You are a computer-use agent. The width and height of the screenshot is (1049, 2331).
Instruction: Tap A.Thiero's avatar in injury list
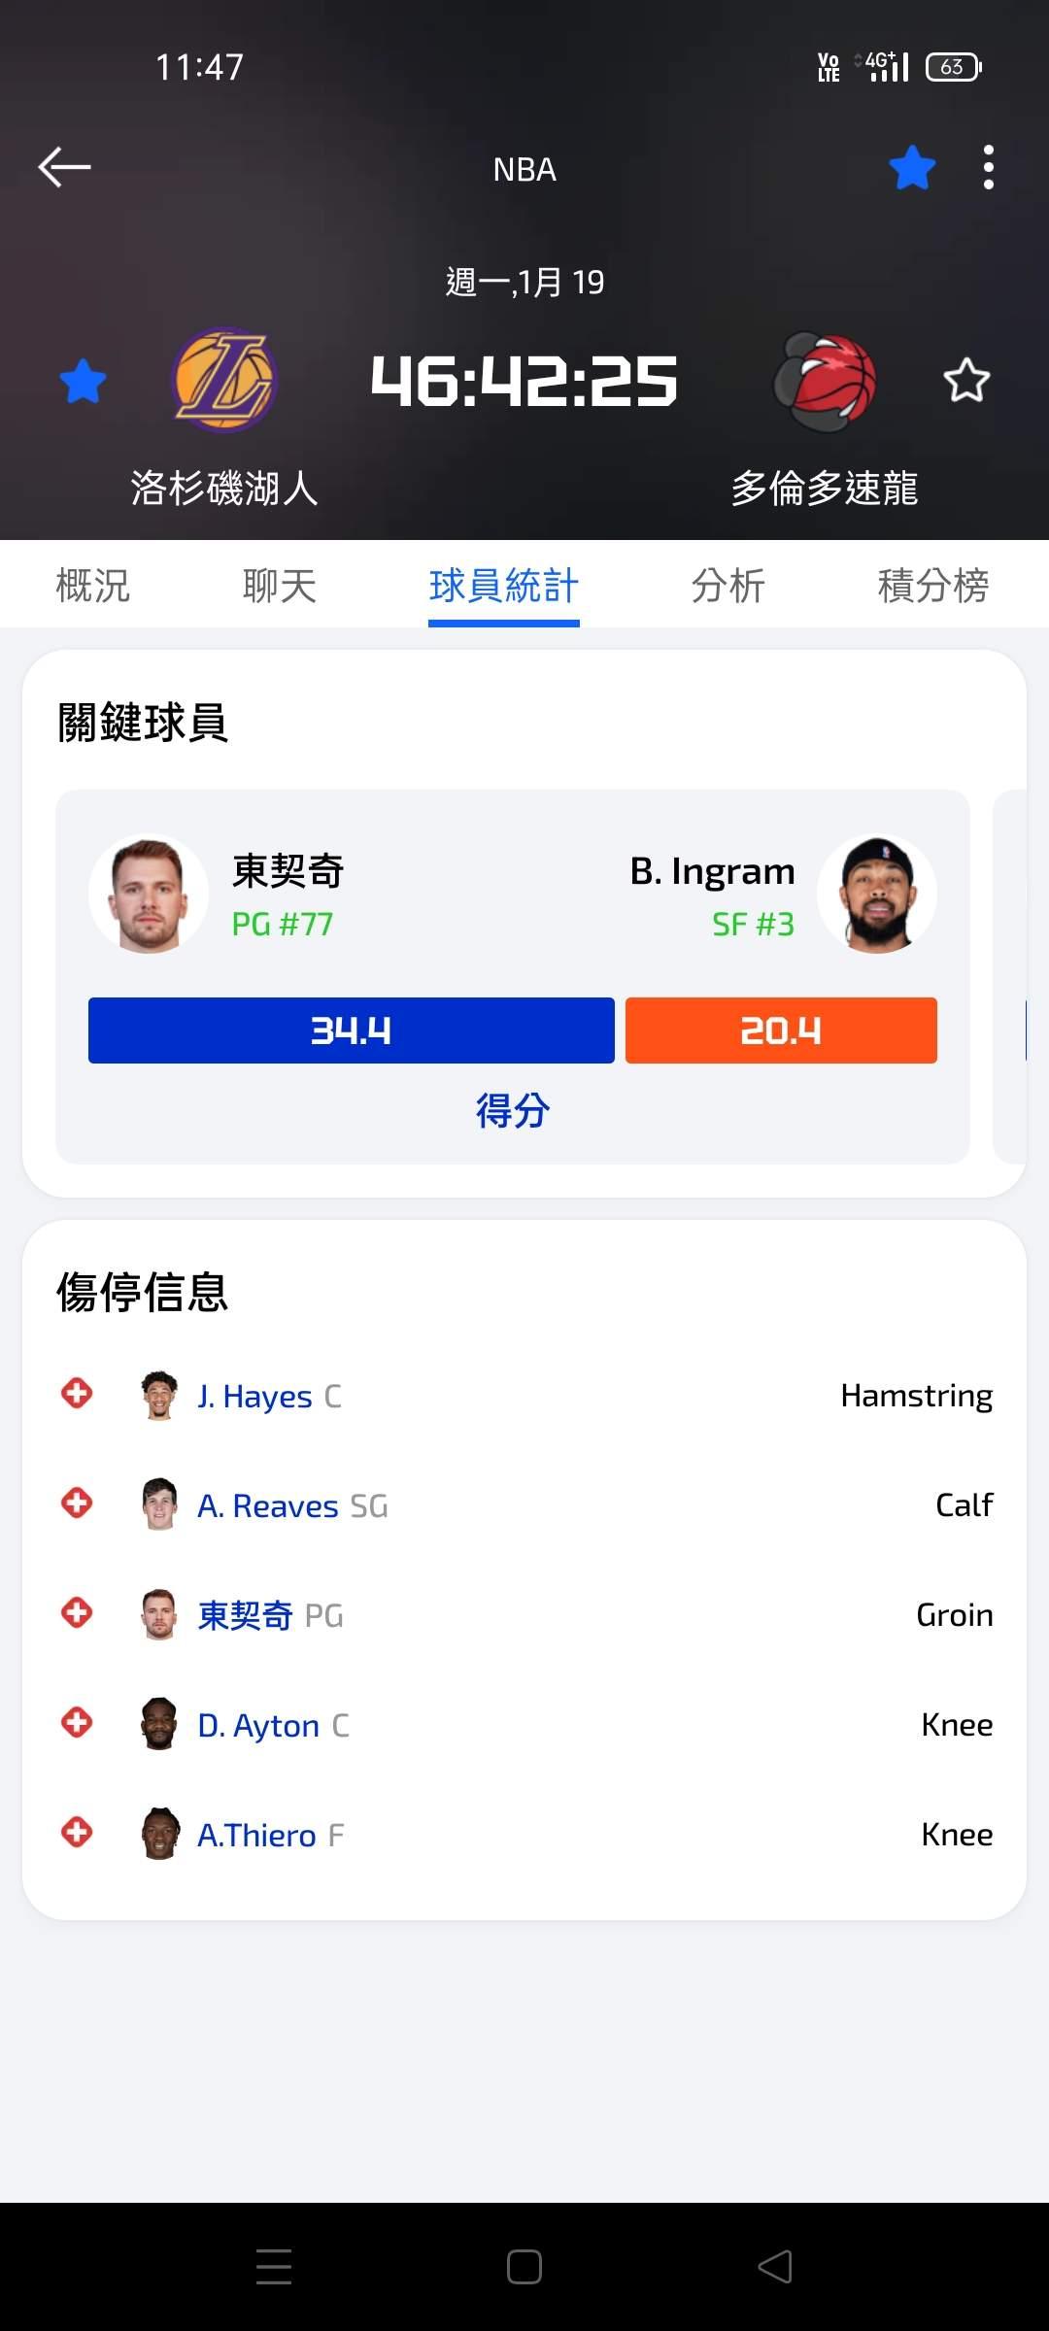[x=160, y=1834]
